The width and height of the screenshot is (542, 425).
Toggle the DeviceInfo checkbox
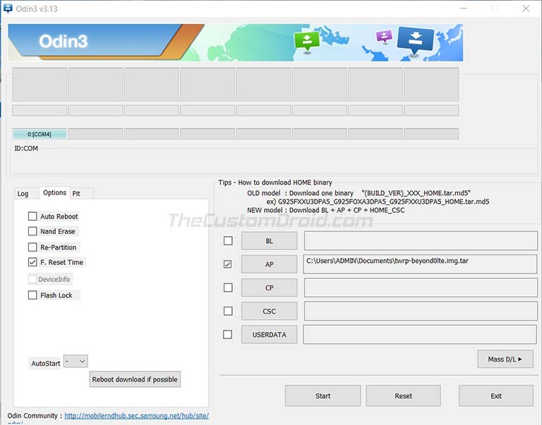(x=32, y=279)
